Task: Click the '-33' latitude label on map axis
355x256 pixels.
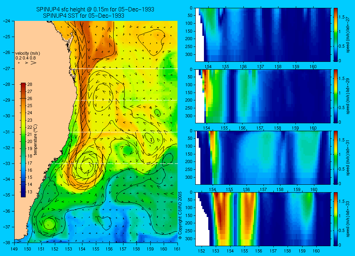Action: (x=6, y=163)
